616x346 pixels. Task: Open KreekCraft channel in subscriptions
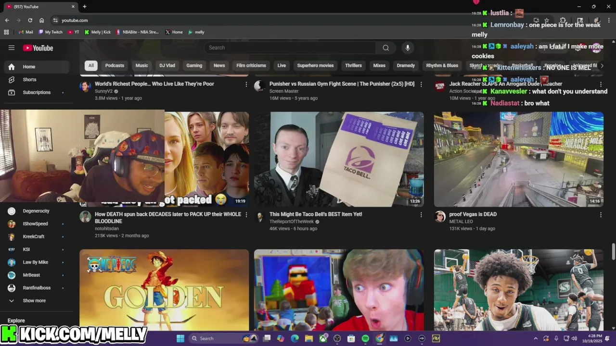[36, 236]
